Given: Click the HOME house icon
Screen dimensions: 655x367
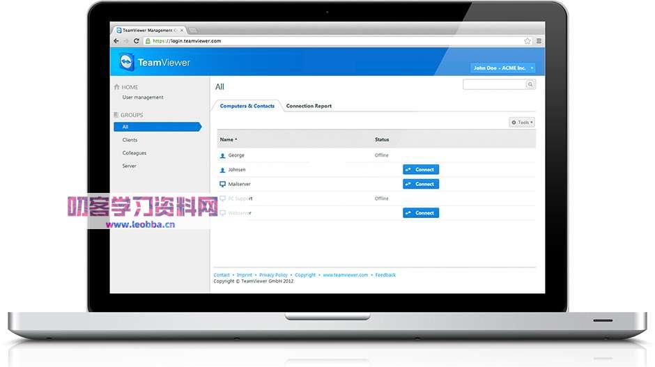Looking at the screenshot, I should pos(116,87).
